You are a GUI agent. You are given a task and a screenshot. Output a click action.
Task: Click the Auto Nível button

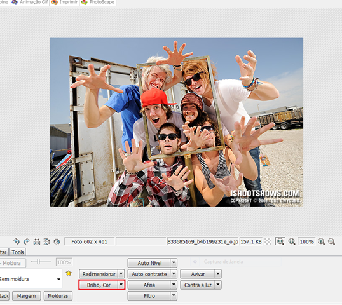149,263
